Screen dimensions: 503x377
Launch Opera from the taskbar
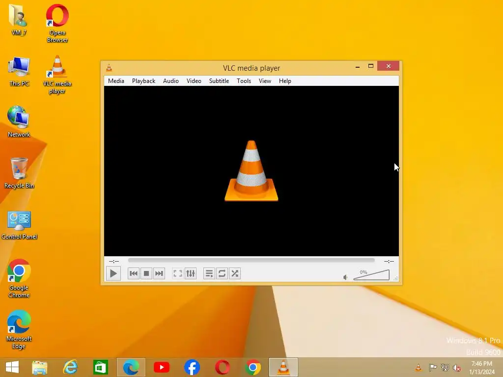223,367
